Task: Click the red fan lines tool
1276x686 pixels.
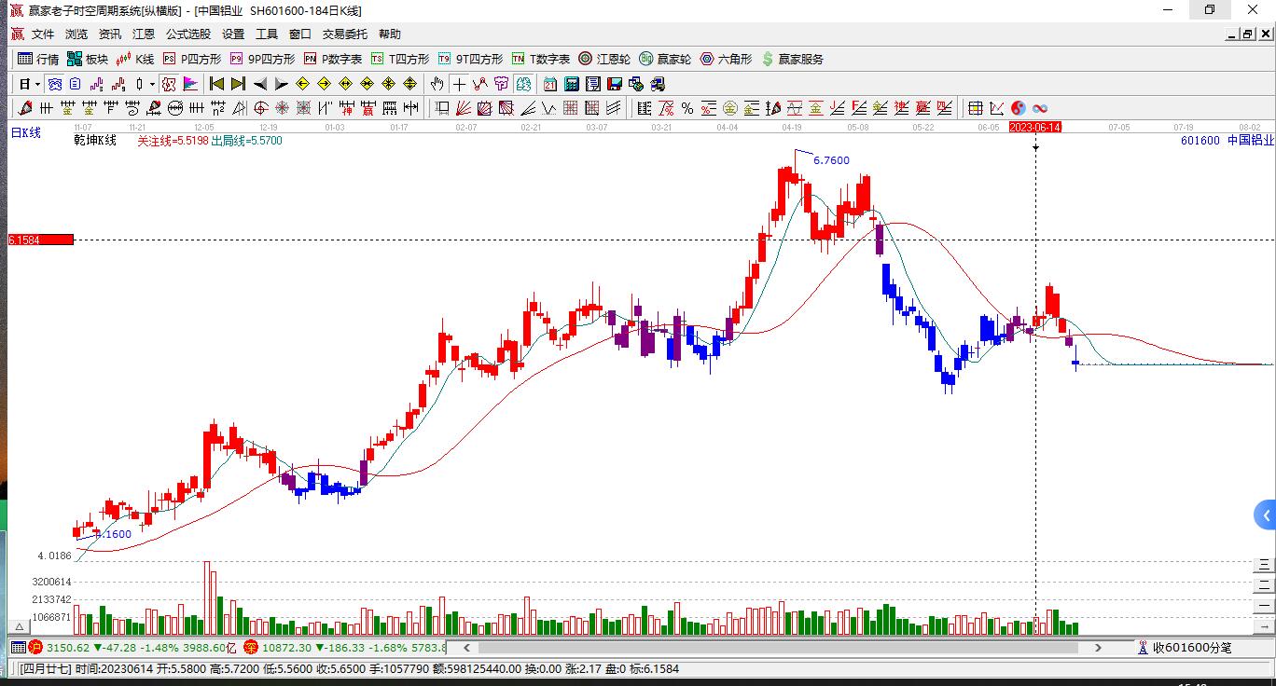Action: pyautogui.click(x=464, y=108)
